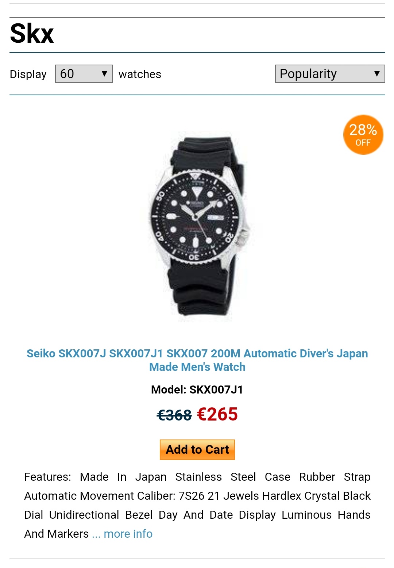Click the 28% OFF discount badge
The width and height of the screenshot is (394, 568).
[x=363, y=135]
